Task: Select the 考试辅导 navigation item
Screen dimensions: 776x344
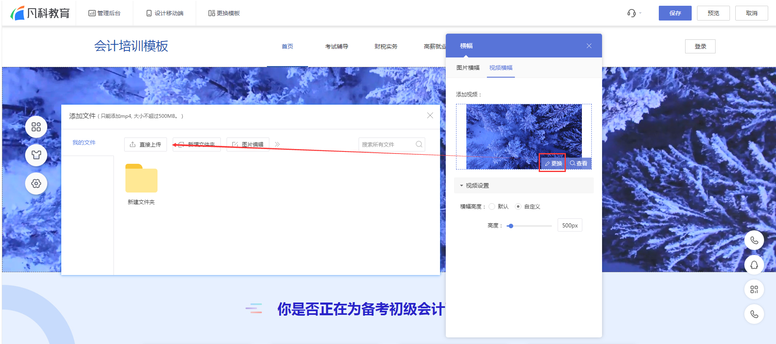Action: pos(336,46)
